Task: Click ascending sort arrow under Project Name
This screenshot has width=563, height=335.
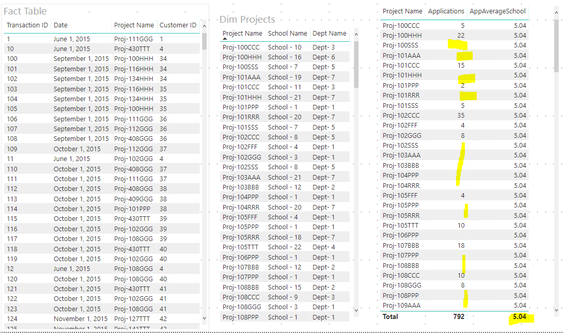Action: pyautogui.click(x=225, y=39)
